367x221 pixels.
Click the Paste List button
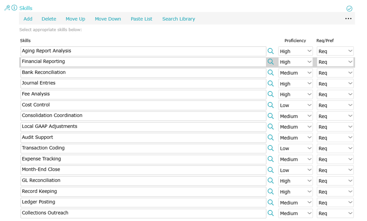[x=142, y=19]
